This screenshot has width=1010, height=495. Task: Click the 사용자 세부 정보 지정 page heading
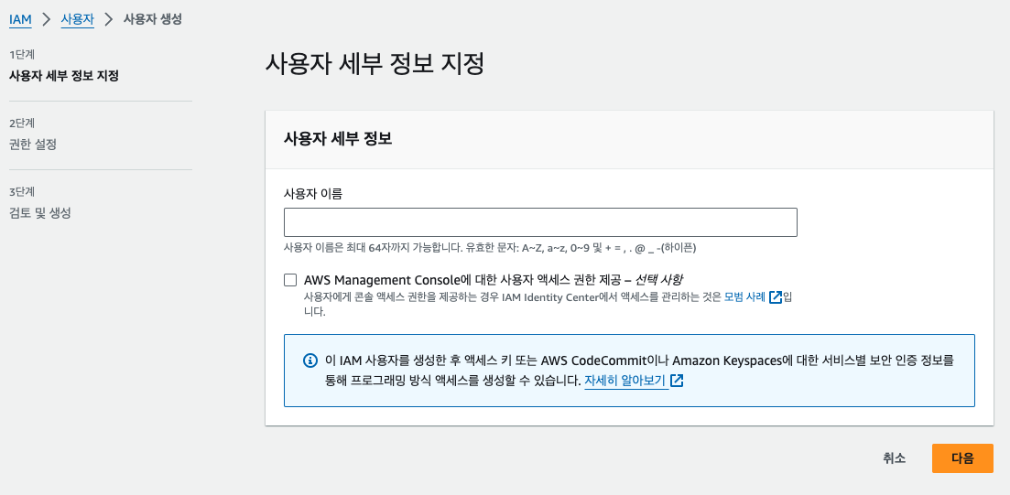[375, 65]
